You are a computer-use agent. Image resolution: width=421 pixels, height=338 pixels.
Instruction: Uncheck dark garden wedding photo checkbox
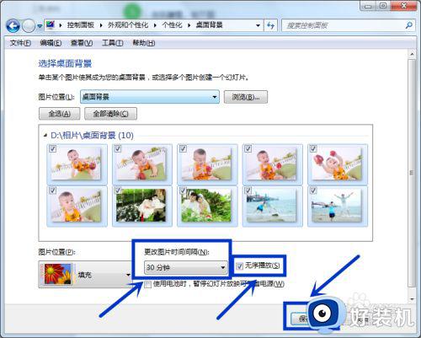(x=118, y=190)
